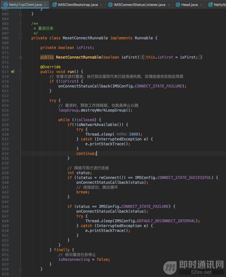Viewport: 226px width, 277px height.
Task: Click the 'finally' keyword
Action: point(61,250)
